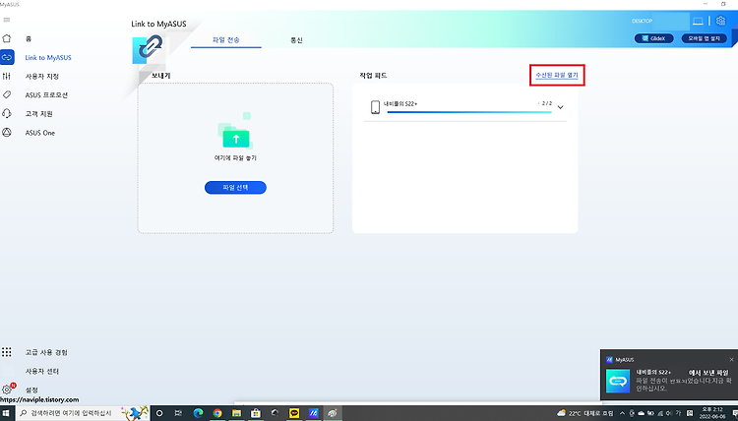The width and height of the screenshot is (738, 421).
Task: Click the taskbar search box
Action: click(83, 413)
